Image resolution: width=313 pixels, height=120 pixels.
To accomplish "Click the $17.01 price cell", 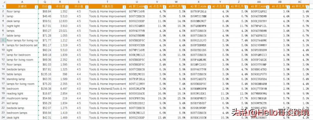I will [x=45, y=26].
